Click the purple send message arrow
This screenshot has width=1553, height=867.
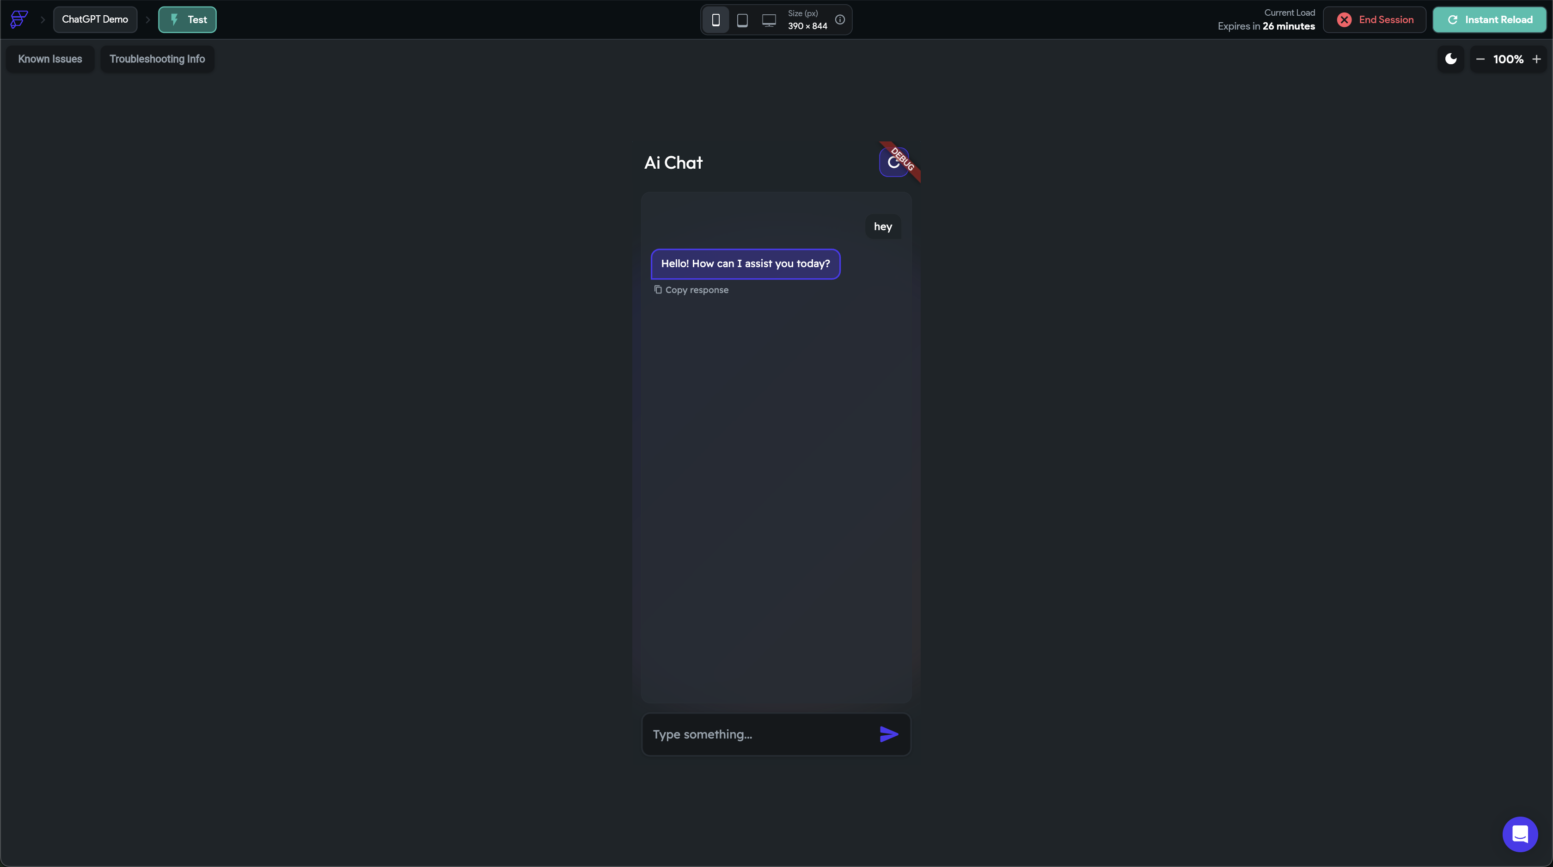click(889, 734)
